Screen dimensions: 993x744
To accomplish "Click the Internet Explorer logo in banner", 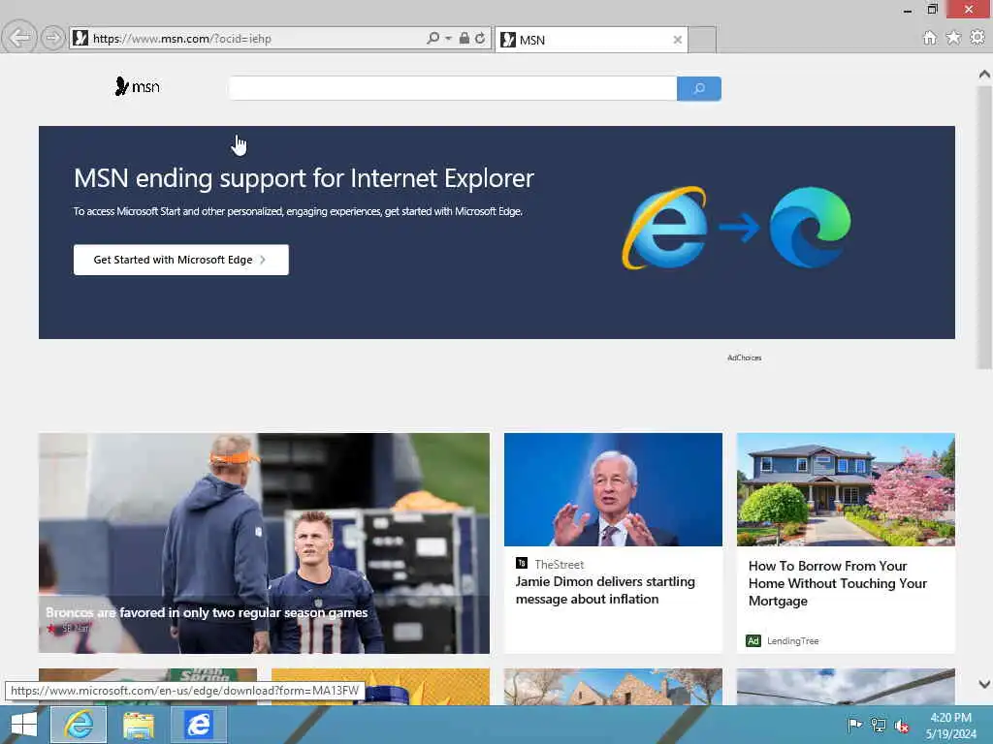I will tap(665, 228).
